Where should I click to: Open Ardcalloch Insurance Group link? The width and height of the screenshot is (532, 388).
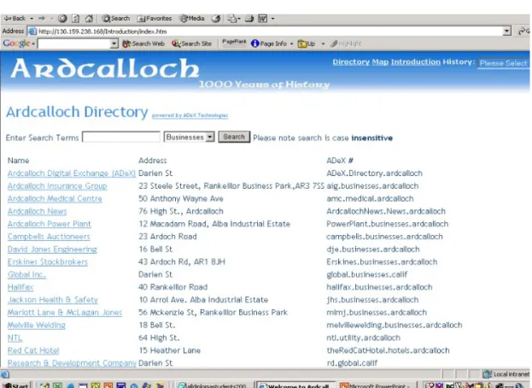point(57,186)
